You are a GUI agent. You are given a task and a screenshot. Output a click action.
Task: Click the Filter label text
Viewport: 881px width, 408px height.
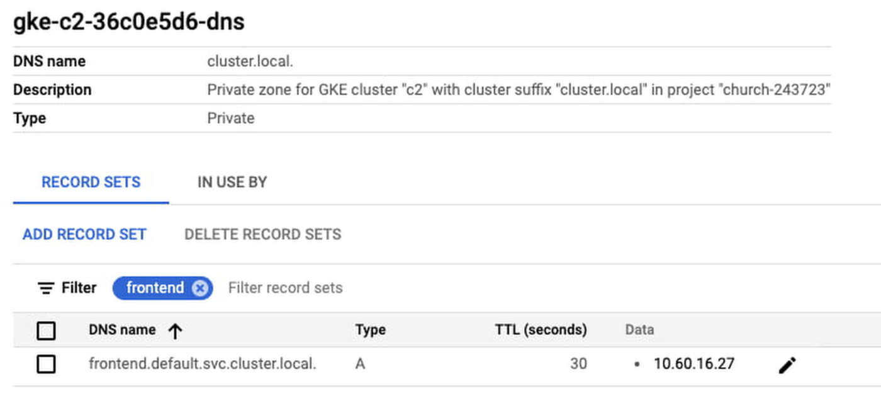click(x=79, y=288)
